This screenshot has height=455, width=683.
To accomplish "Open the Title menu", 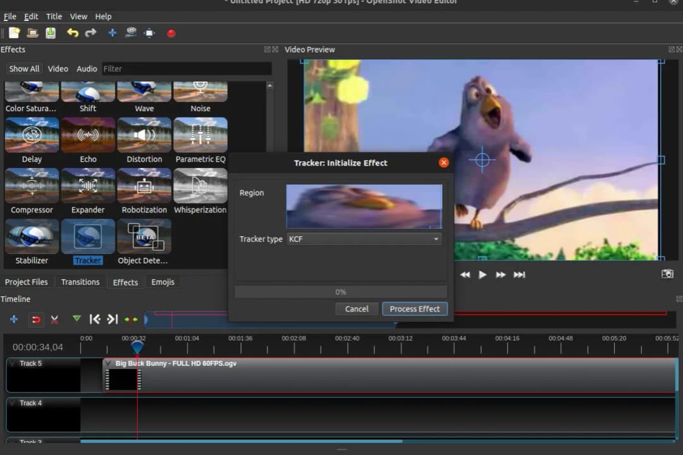I will pyautogui.click(x=54, y=16).
